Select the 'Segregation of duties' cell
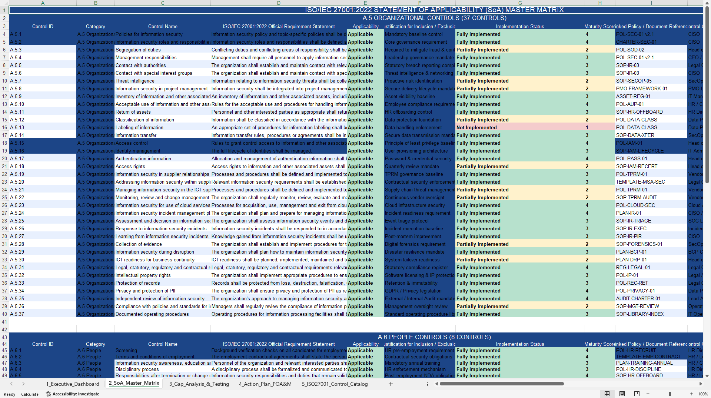This screenshot has height=398, width=711. click(x=163, y=50)
